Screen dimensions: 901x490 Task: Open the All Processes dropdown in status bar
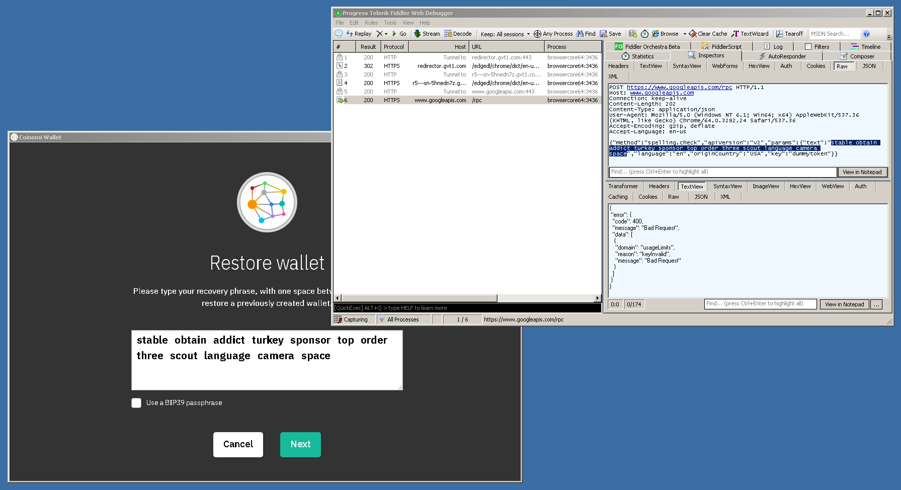(402, 319)
